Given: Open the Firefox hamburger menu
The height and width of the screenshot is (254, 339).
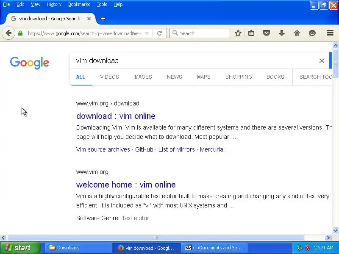Looking at the screenshot, I should click(330, 33).
